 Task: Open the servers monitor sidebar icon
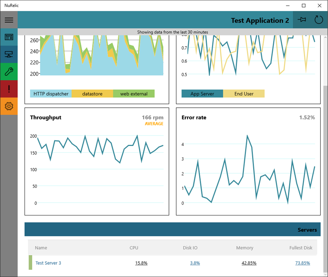coord(9,54)
